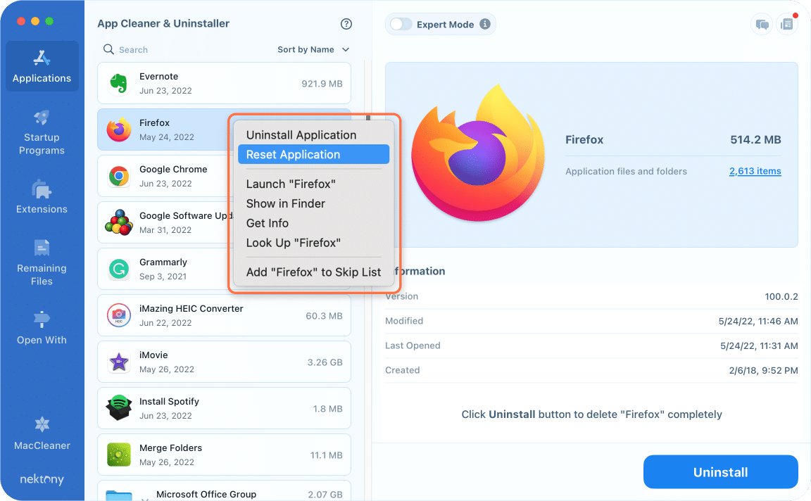Click the Evernote elephant icon
The width and height of the screenshot is (811, 501).
click(119, 83)
